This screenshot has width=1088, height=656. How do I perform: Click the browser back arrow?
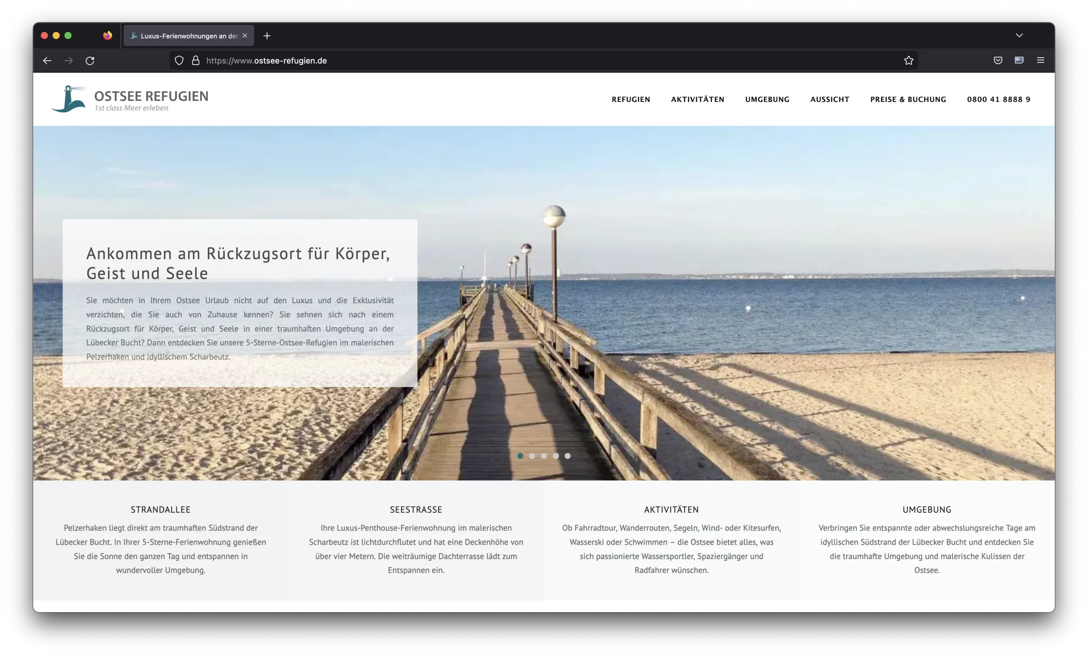(47, 60)
